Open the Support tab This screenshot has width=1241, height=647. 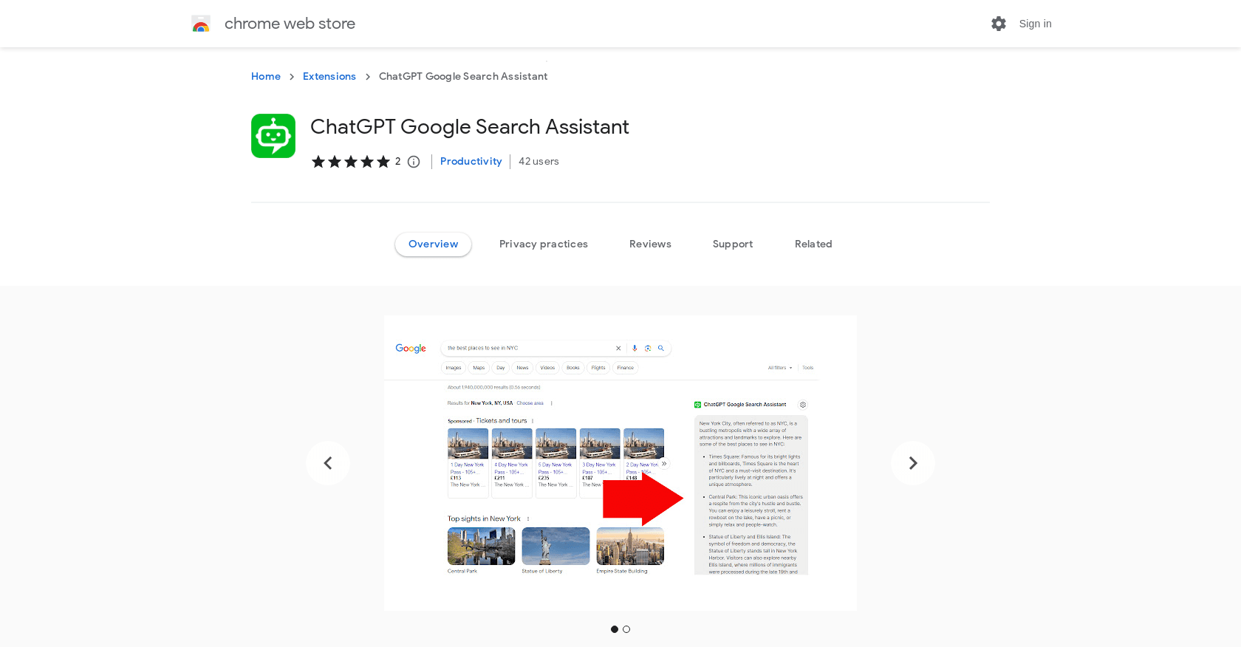(733, 244)
